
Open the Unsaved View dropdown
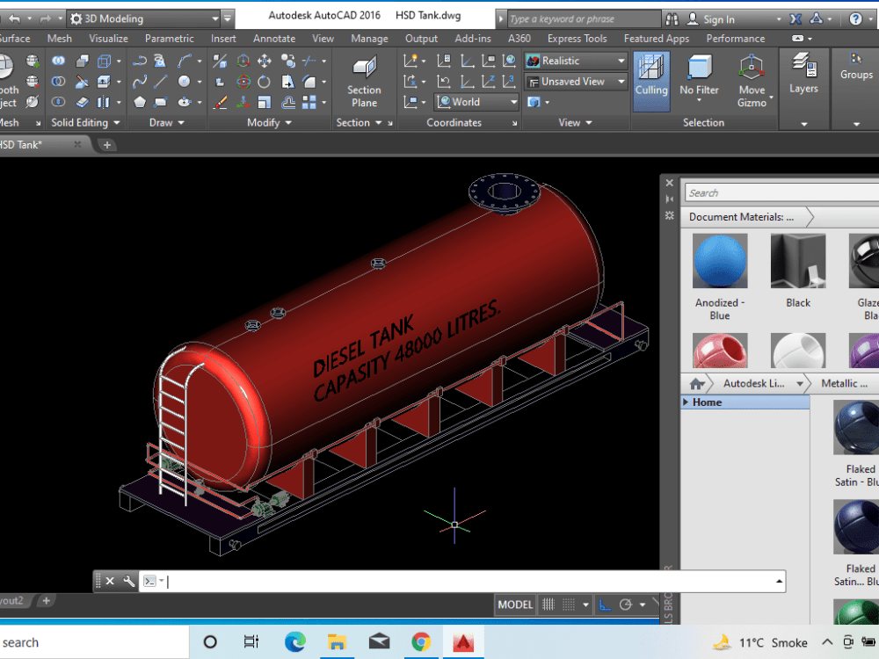tap(576, 82)
